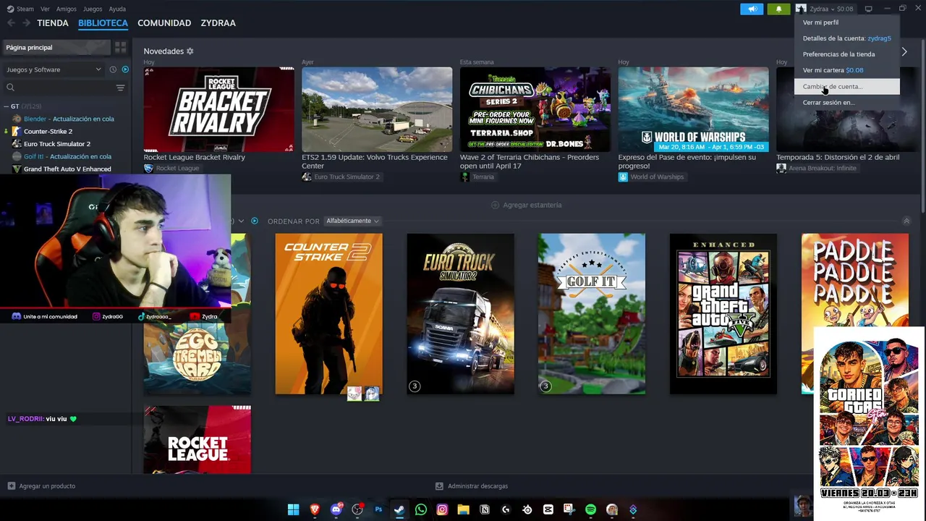Open the Amigos menu
926x521 pixels.
pyautogui.click(x=66, y=9)
